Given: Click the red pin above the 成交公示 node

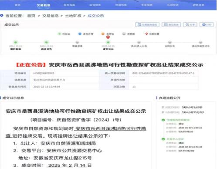Looking at the screenshot, I should [108, 37].
